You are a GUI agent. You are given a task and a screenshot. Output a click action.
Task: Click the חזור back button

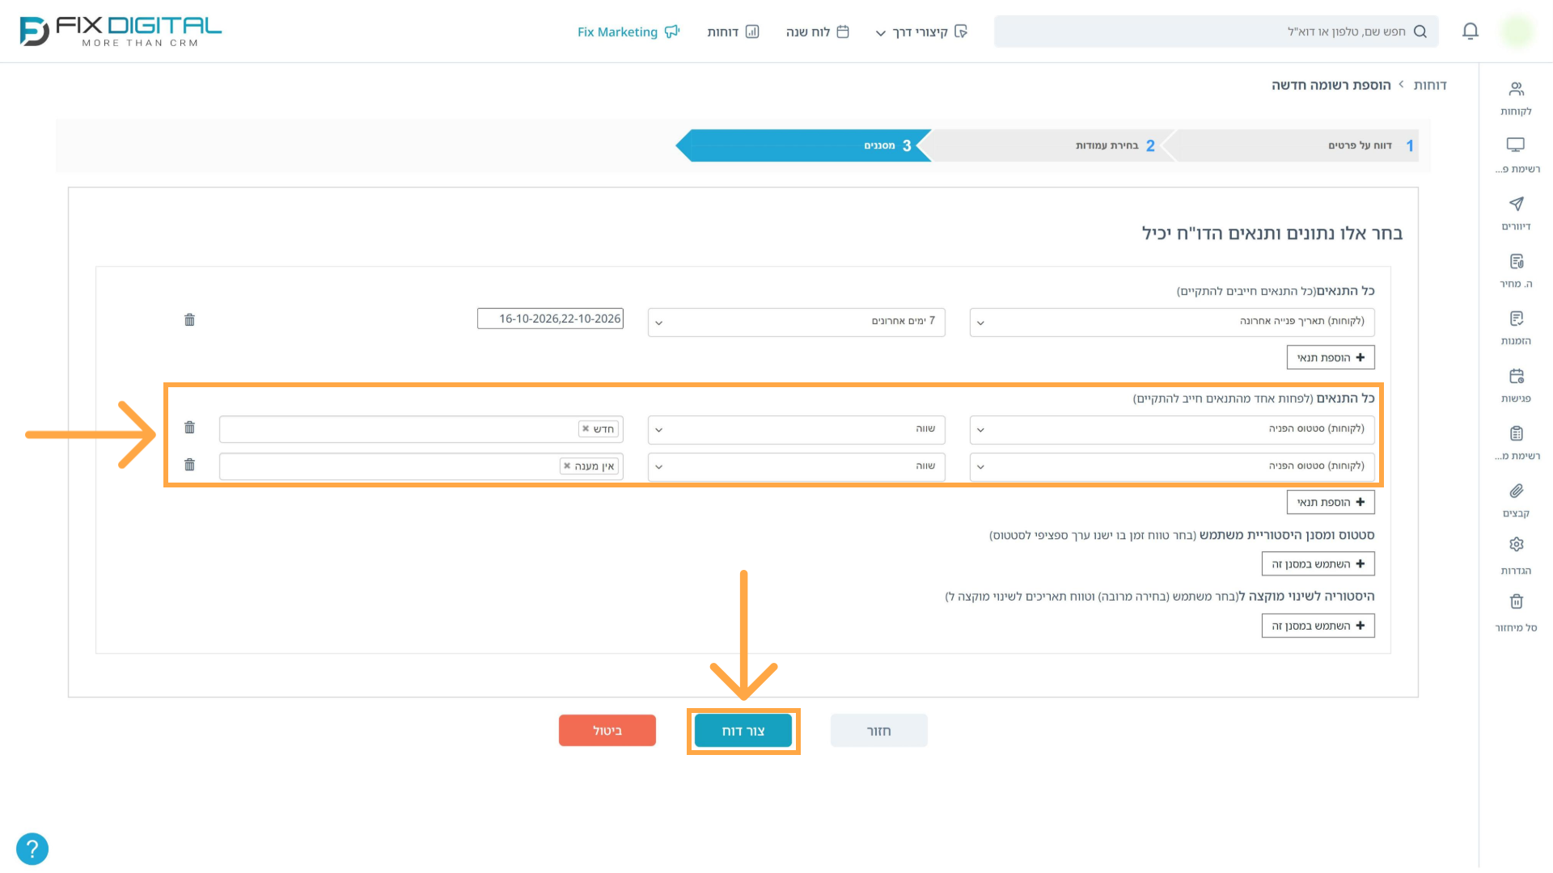[x=878, y=731]
